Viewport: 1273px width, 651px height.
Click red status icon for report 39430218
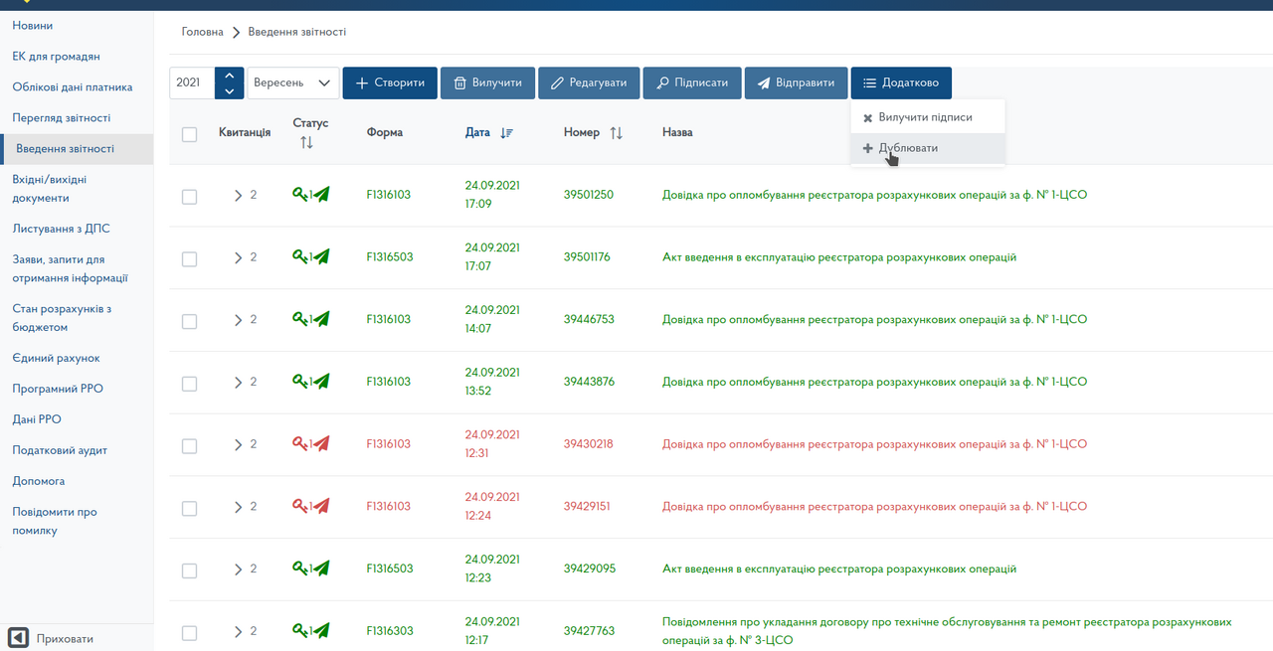(310, 444)
